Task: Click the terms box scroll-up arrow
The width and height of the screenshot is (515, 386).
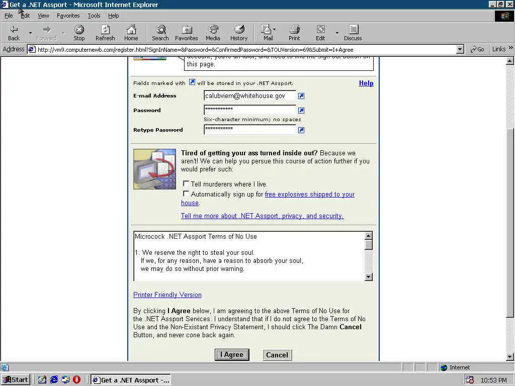Action: coord(369,236)
